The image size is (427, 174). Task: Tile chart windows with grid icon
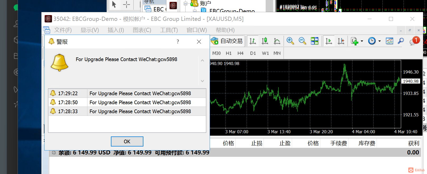[x=315, y=41]
